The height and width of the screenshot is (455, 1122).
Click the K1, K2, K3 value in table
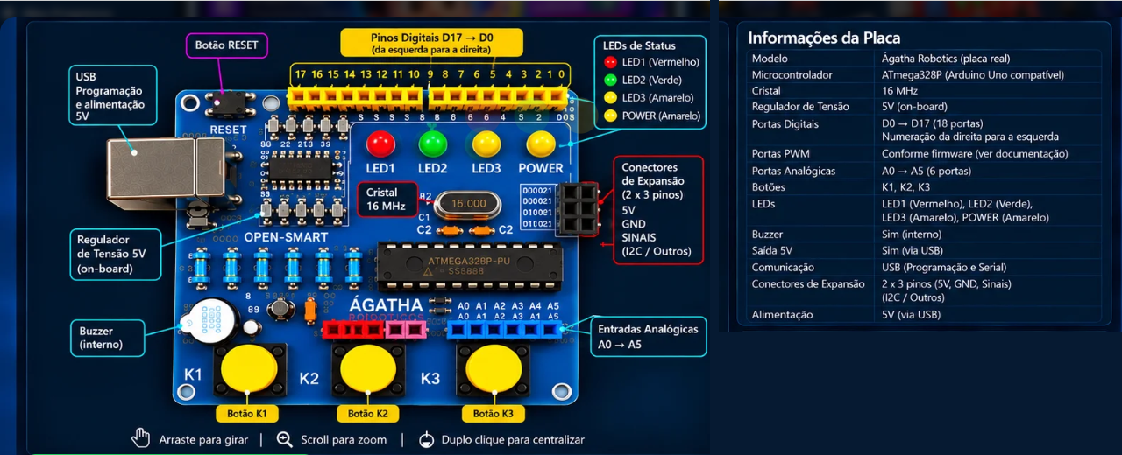(906, 187)
